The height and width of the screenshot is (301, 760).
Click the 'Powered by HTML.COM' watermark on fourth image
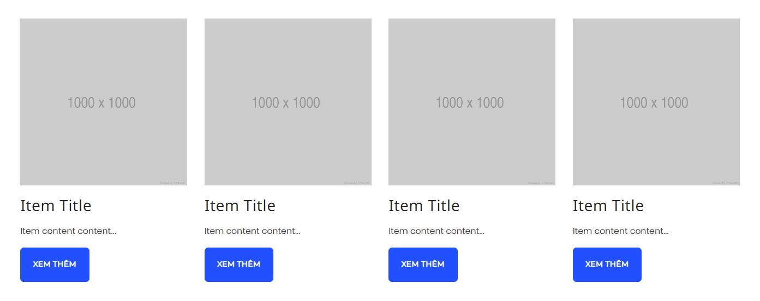point(726,183)
